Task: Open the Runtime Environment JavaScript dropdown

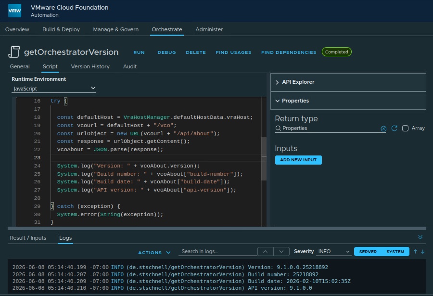Action: tap(53, 89)
